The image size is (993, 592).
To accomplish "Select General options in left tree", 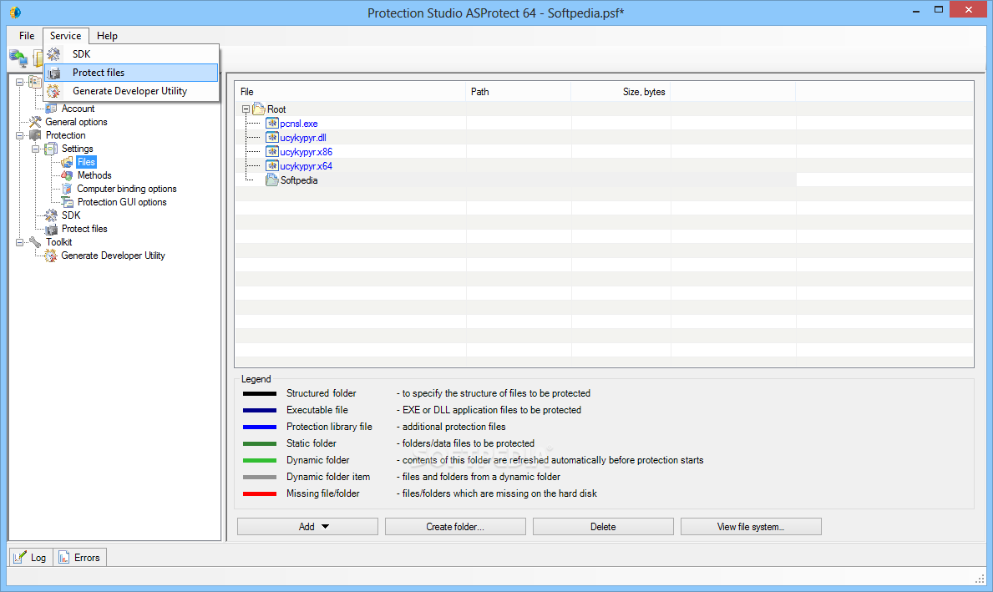I will (x=76, y=122).
